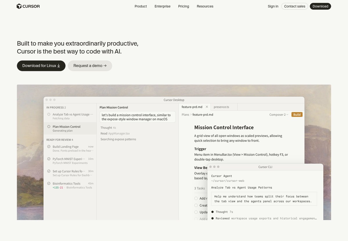Click Sign in link

(x=273, y=6)
